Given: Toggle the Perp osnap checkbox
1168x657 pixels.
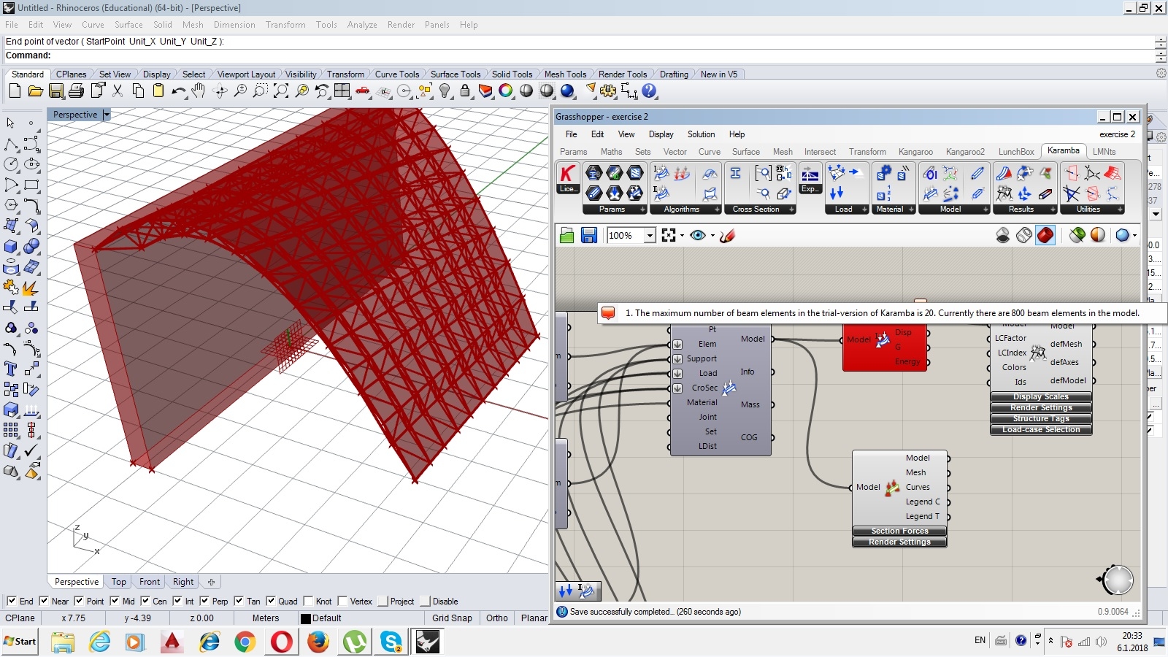Looking at the screenshot, I should (x=204, y=601).
